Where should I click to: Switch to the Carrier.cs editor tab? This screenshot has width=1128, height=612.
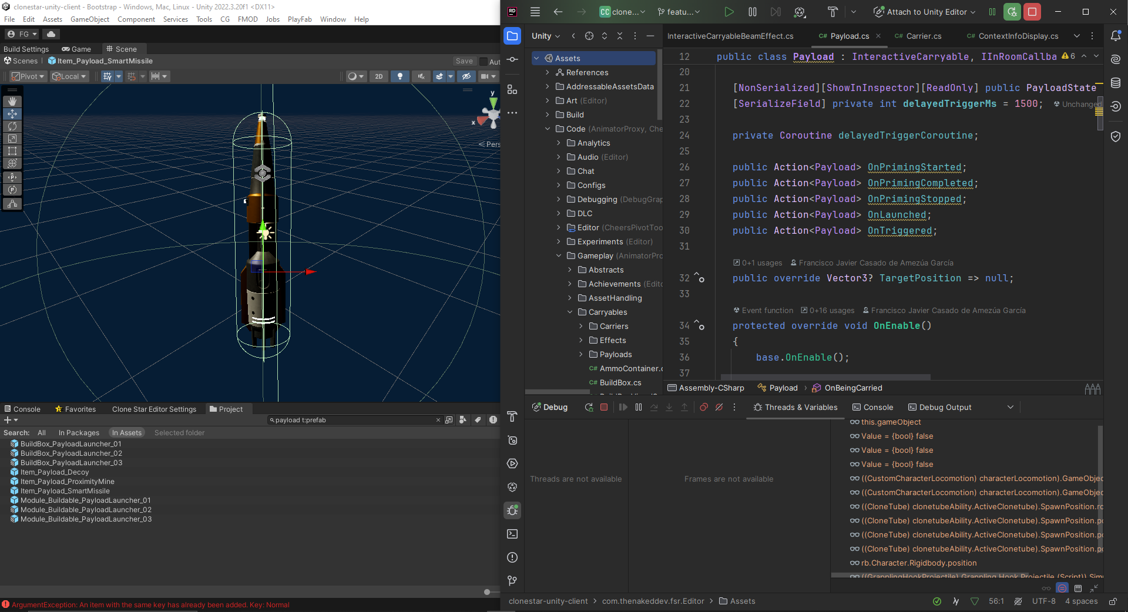click(923, 36)
